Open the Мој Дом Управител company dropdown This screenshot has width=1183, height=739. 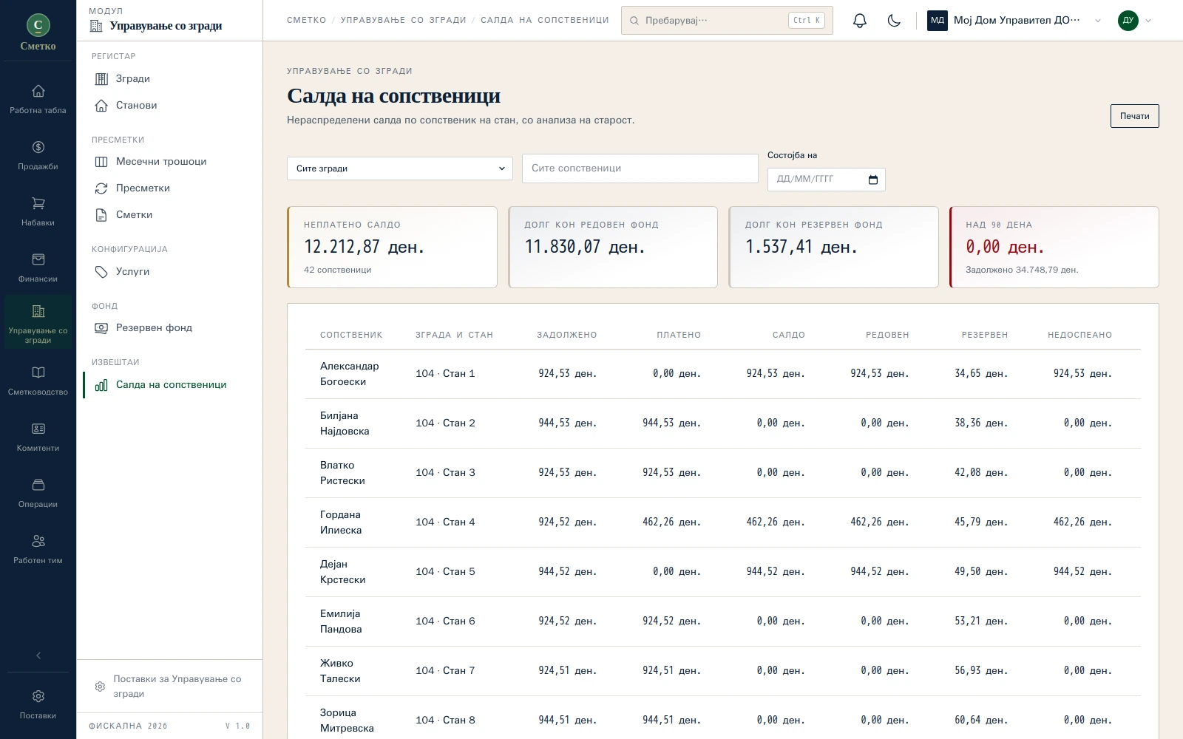tap(1014, 21)
